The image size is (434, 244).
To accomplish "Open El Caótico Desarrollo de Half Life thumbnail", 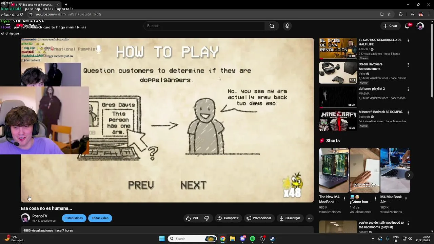I will coord(338,48).
